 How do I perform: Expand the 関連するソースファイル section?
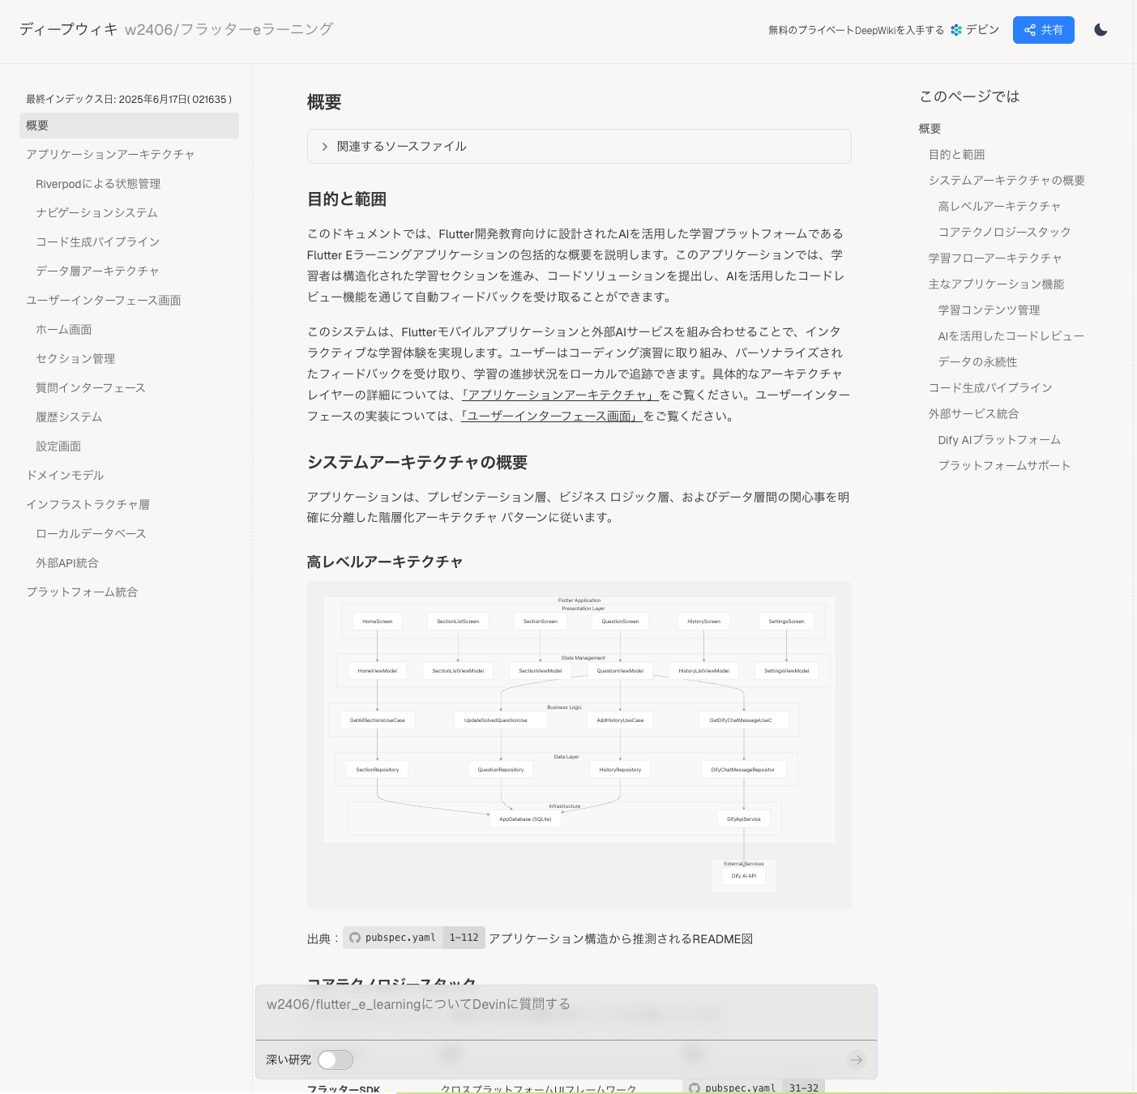point(400,147)
